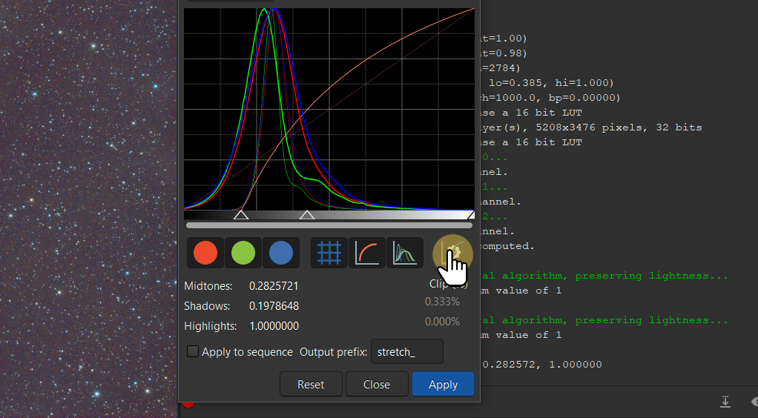Enable Apply to sequence checkbox
The width and height of the screenshot is (758, 418).
pyautogui.click(x=193, y=352)
